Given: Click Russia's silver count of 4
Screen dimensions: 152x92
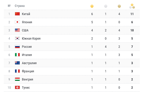Looking at the screenshot, I should point(106,47).
